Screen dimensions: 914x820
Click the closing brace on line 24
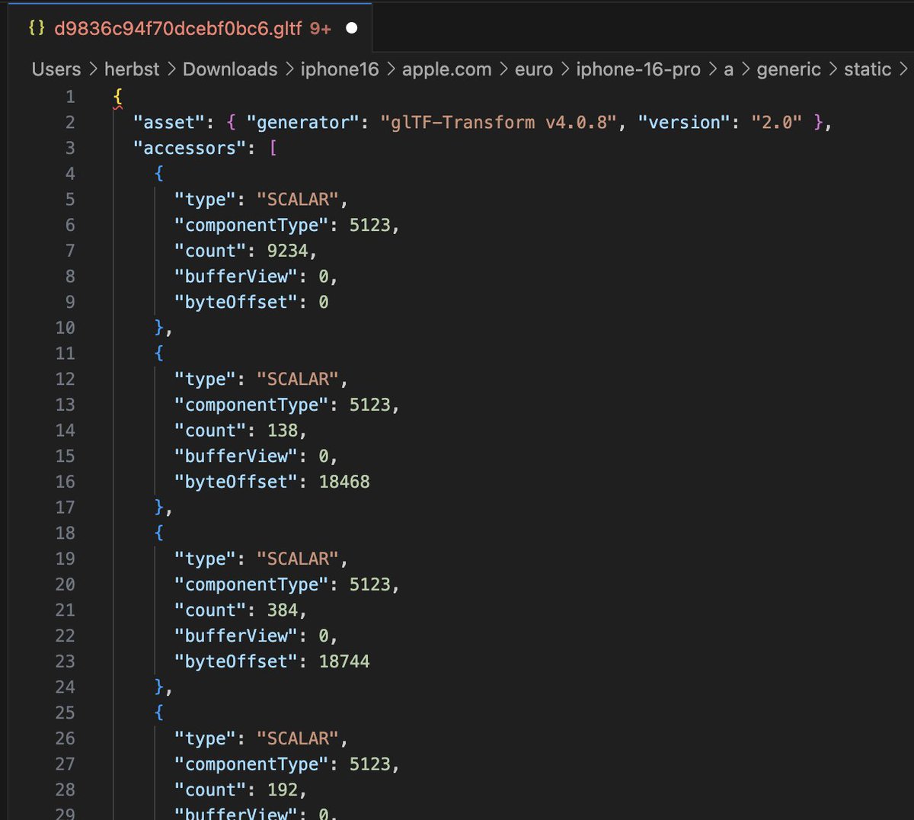[158, 687]
